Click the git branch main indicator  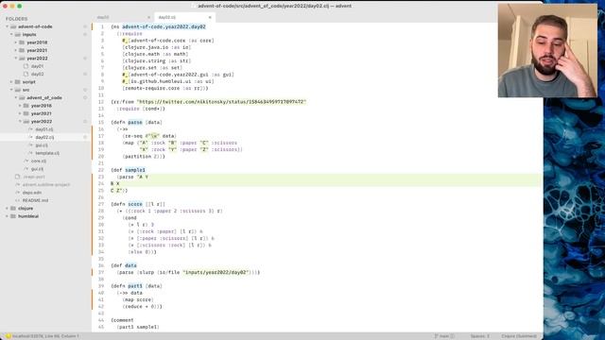443,336
